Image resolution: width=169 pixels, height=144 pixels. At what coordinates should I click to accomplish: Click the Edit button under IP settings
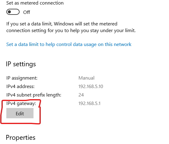pos(20,113)
